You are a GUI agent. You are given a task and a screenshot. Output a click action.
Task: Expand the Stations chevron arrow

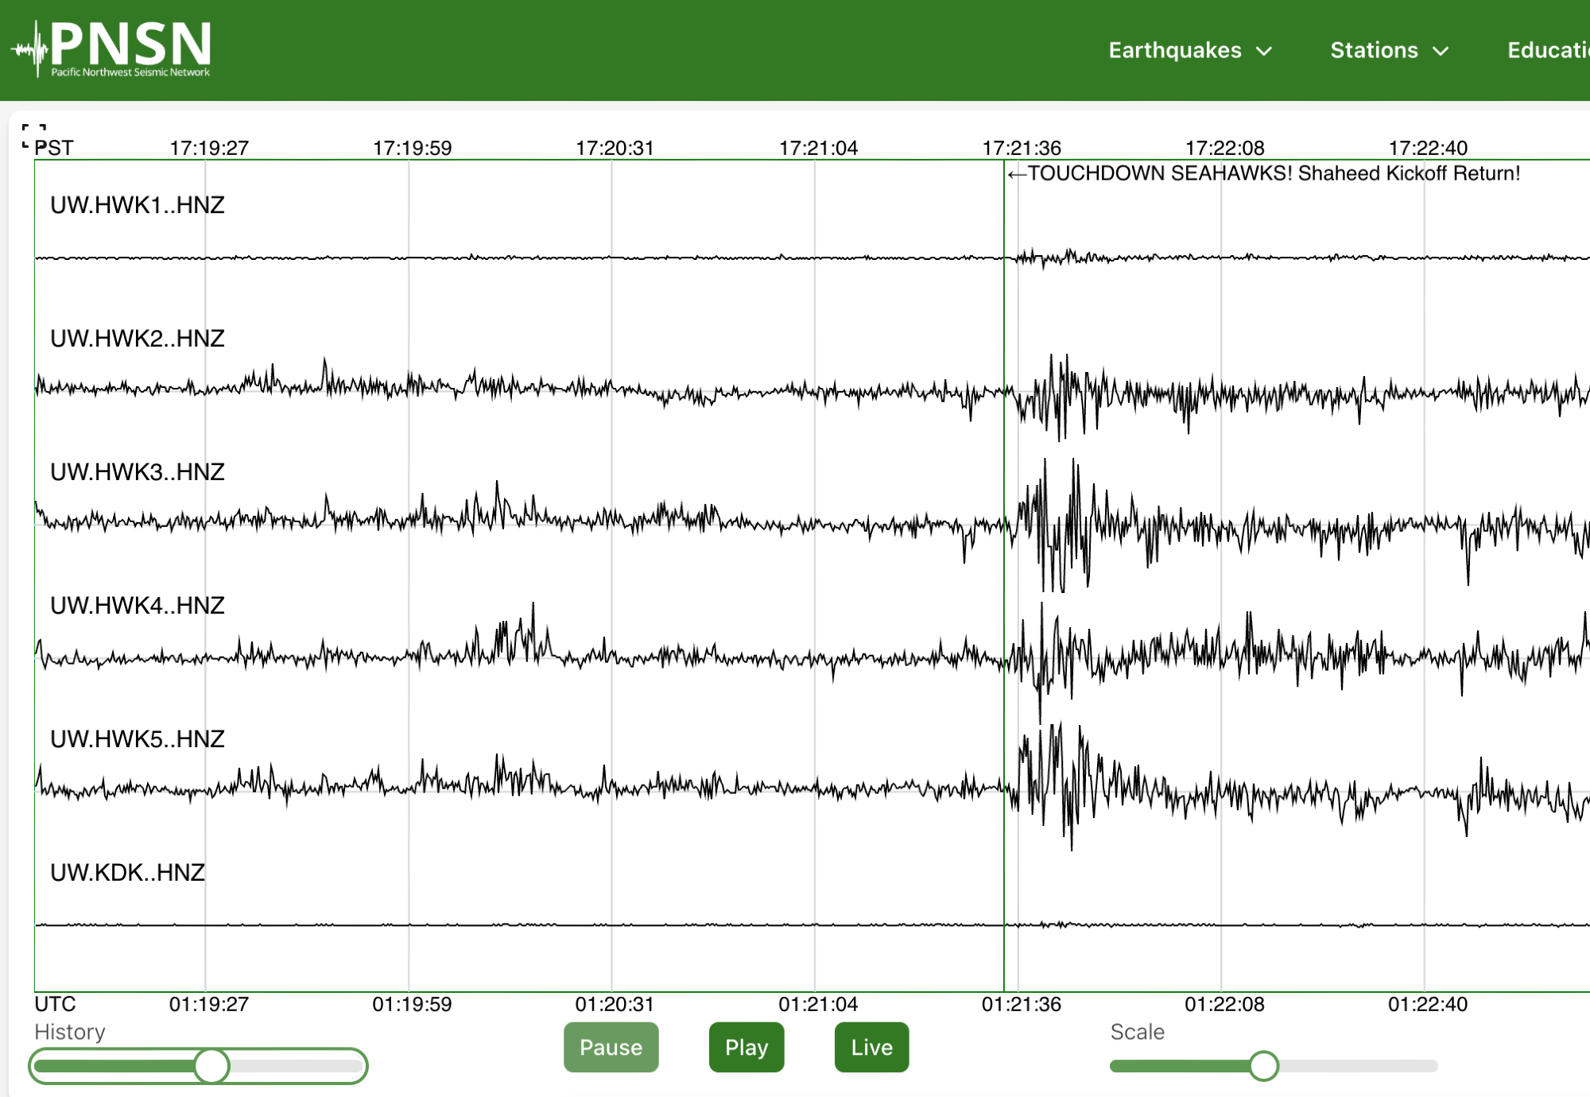tap(1441, 52)
